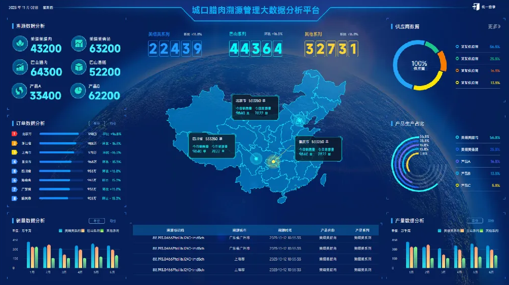Click rank badge 4 for 重庆市
This screenshot has height=285, width=509.
[x=14, y=161]
